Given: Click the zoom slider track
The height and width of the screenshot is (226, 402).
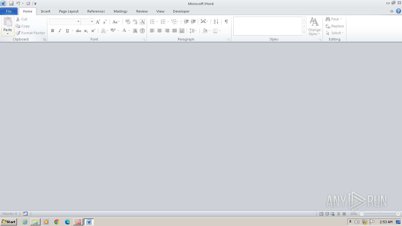Looking at the screenshot, I should (x=380, y=214).
